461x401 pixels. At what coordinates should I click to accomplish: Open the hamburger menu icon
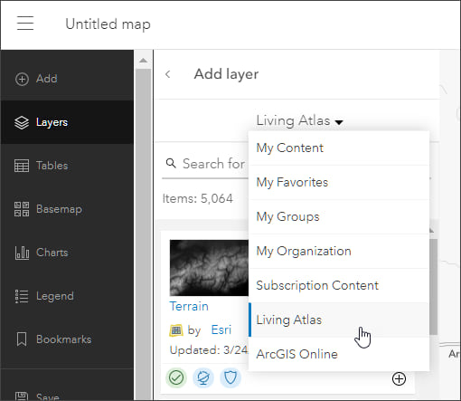[x=25, y=24]
